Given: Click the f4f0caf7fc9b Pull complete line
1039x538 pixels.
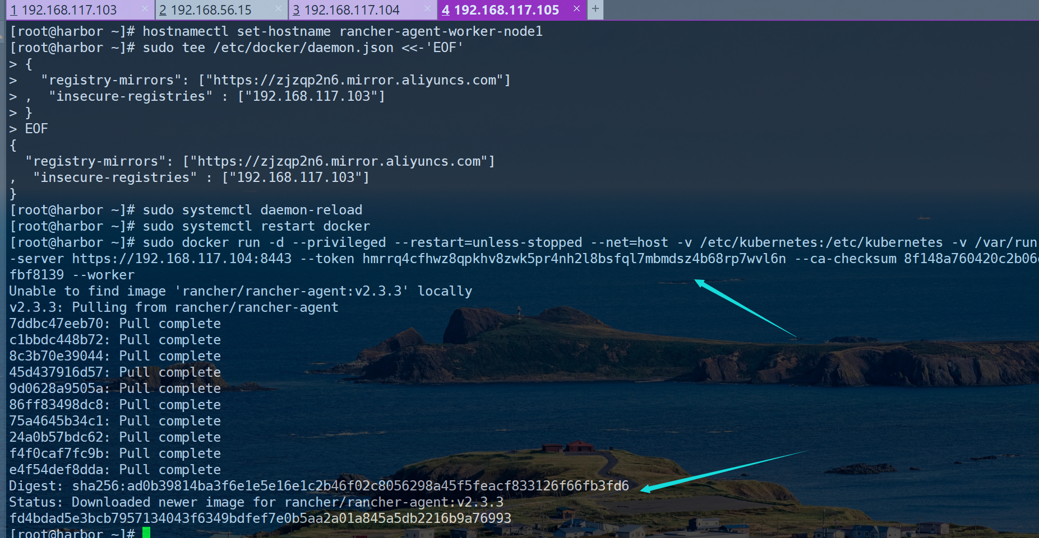Looking at the screenshot, I should (115, 453).
